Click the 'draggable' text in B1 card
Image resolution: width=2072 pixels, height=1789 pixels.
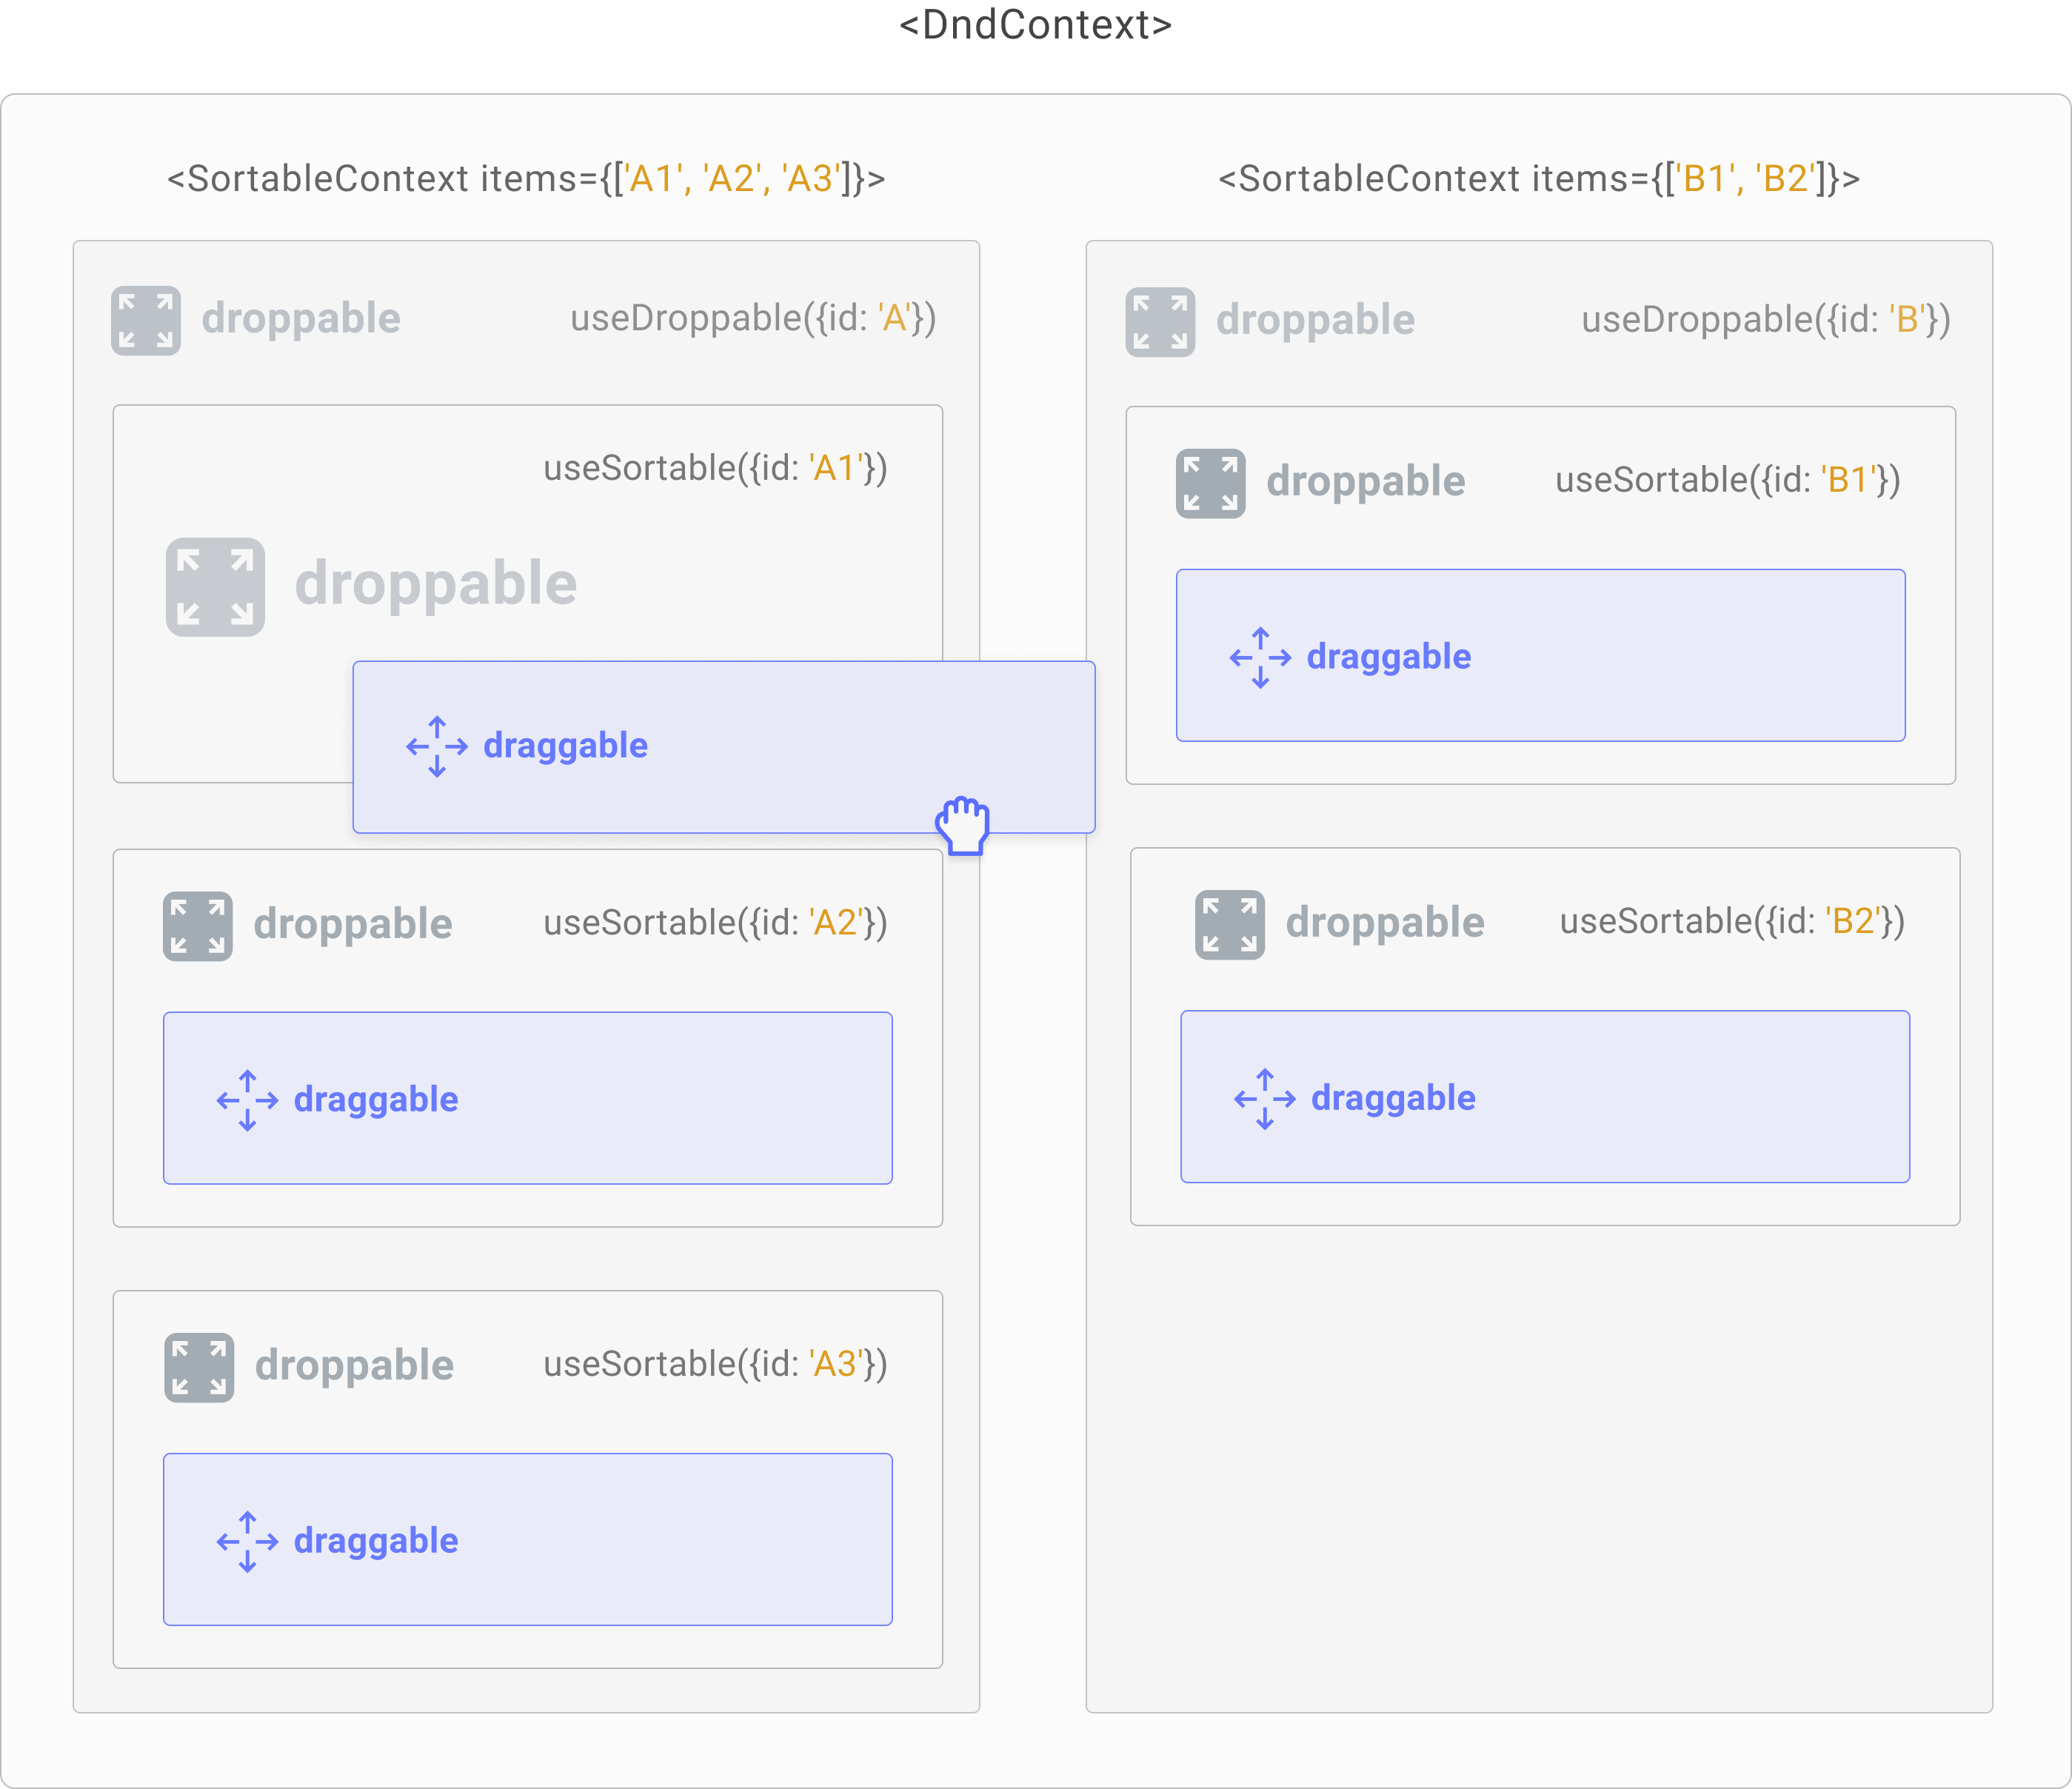(x=1389, y=657)
